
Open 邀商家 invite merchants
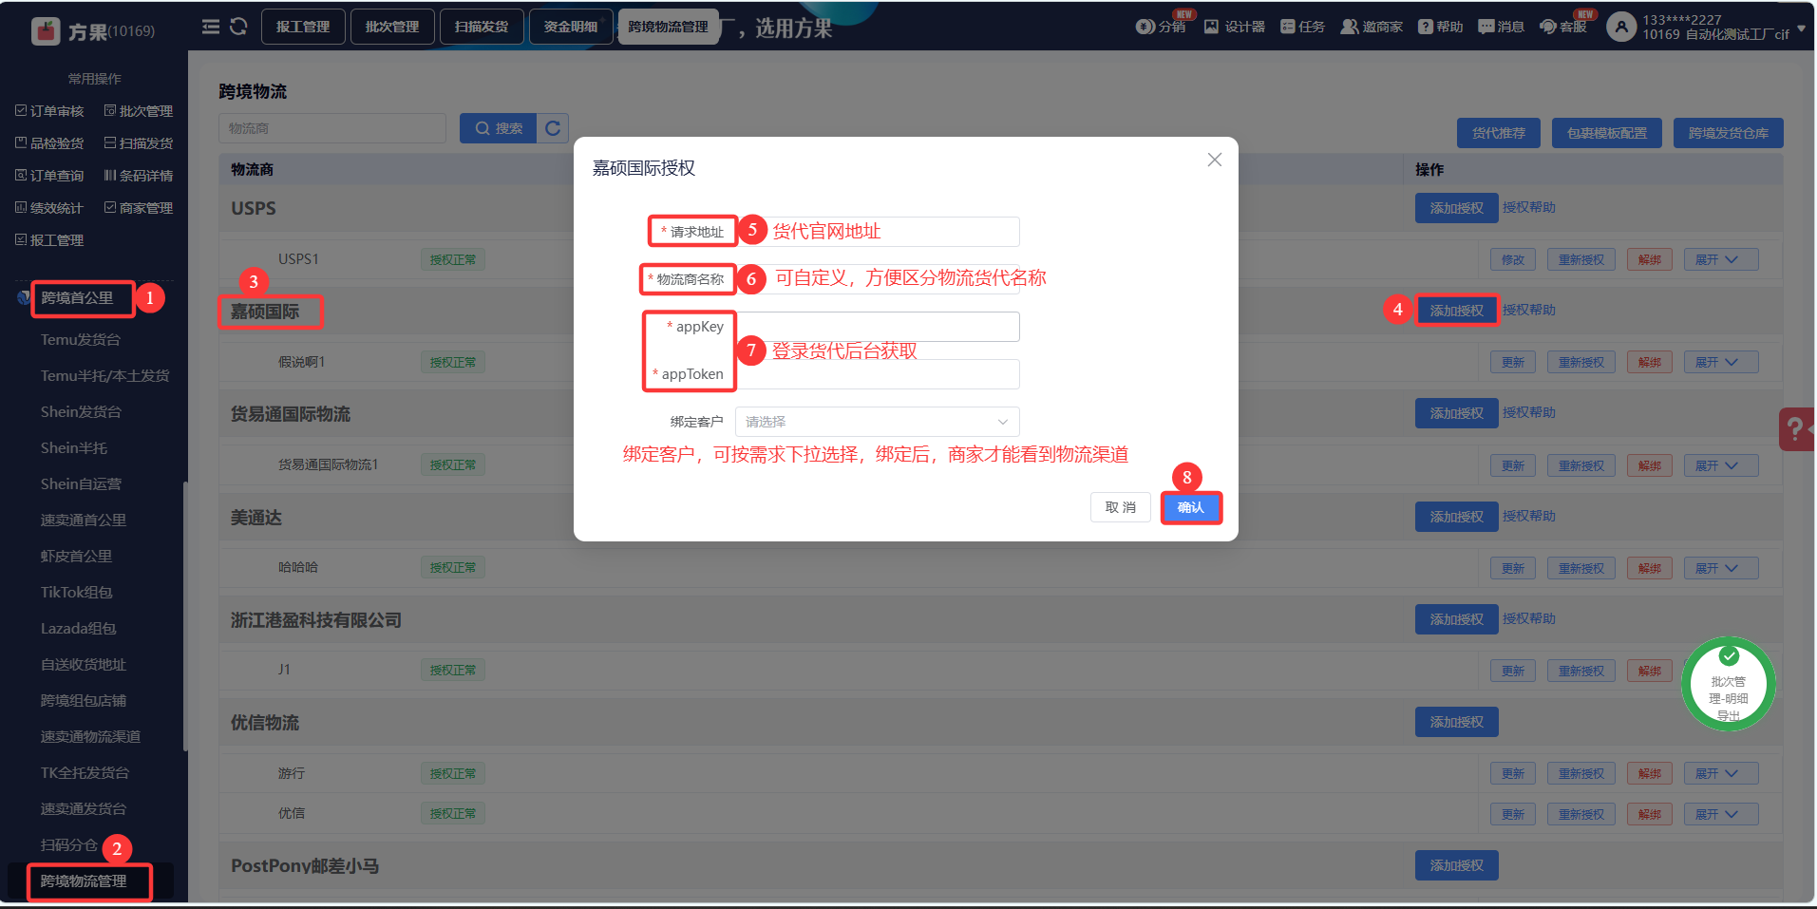tap(1372, 27)
